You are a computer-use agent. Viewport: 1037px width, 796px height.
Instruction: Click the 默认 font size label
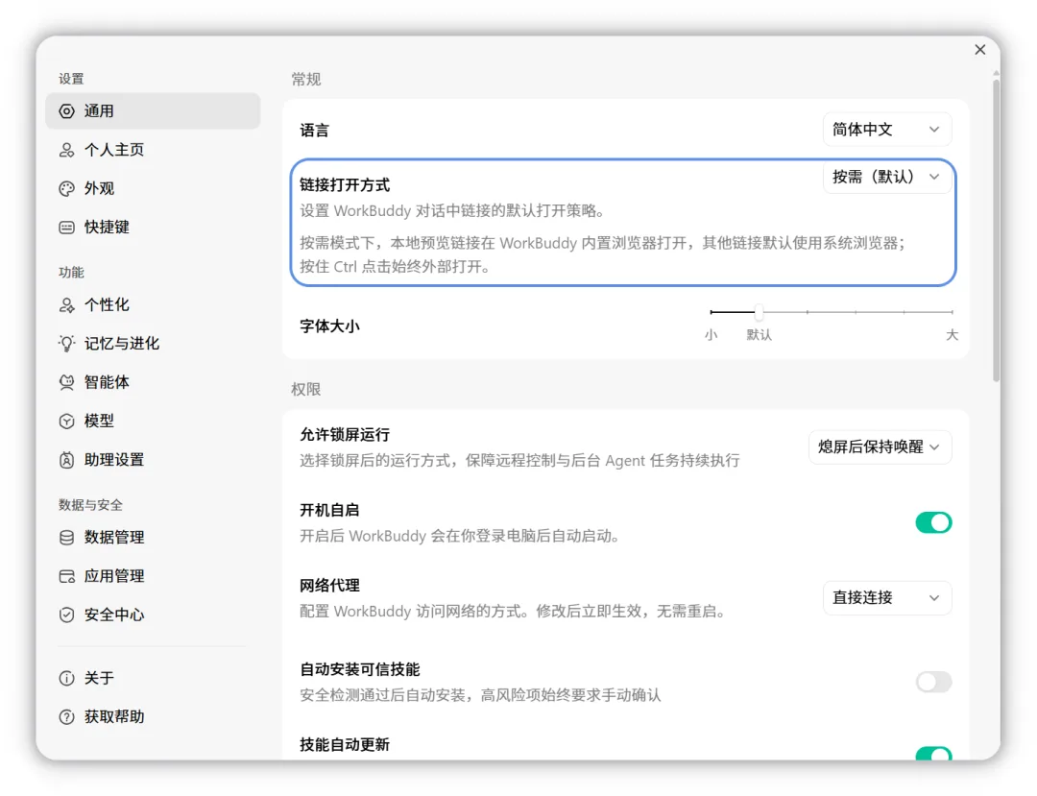click(760, 334)
